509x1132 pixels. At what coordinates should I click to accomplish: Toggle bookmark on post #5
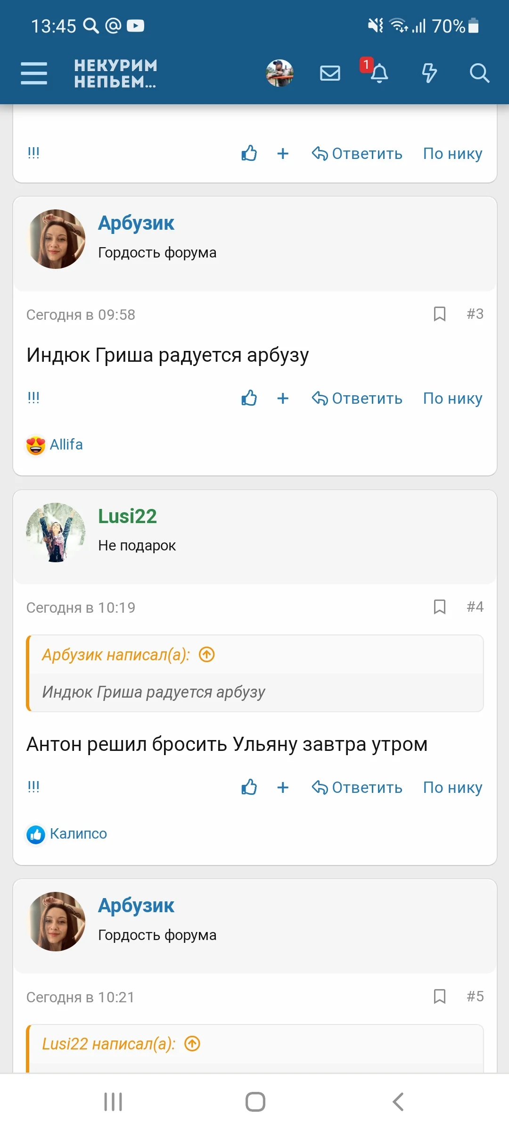[x=439, y=997]
